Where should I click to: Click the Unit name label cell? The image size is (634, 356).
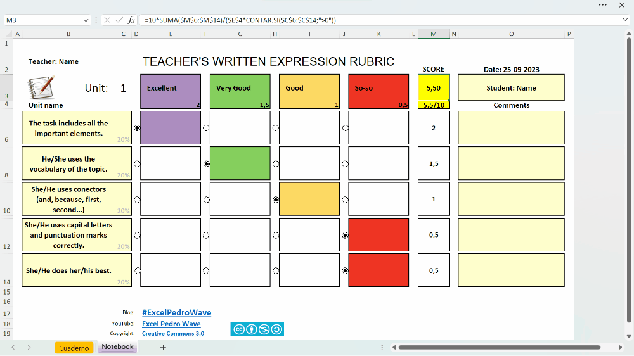pos(46,105)
